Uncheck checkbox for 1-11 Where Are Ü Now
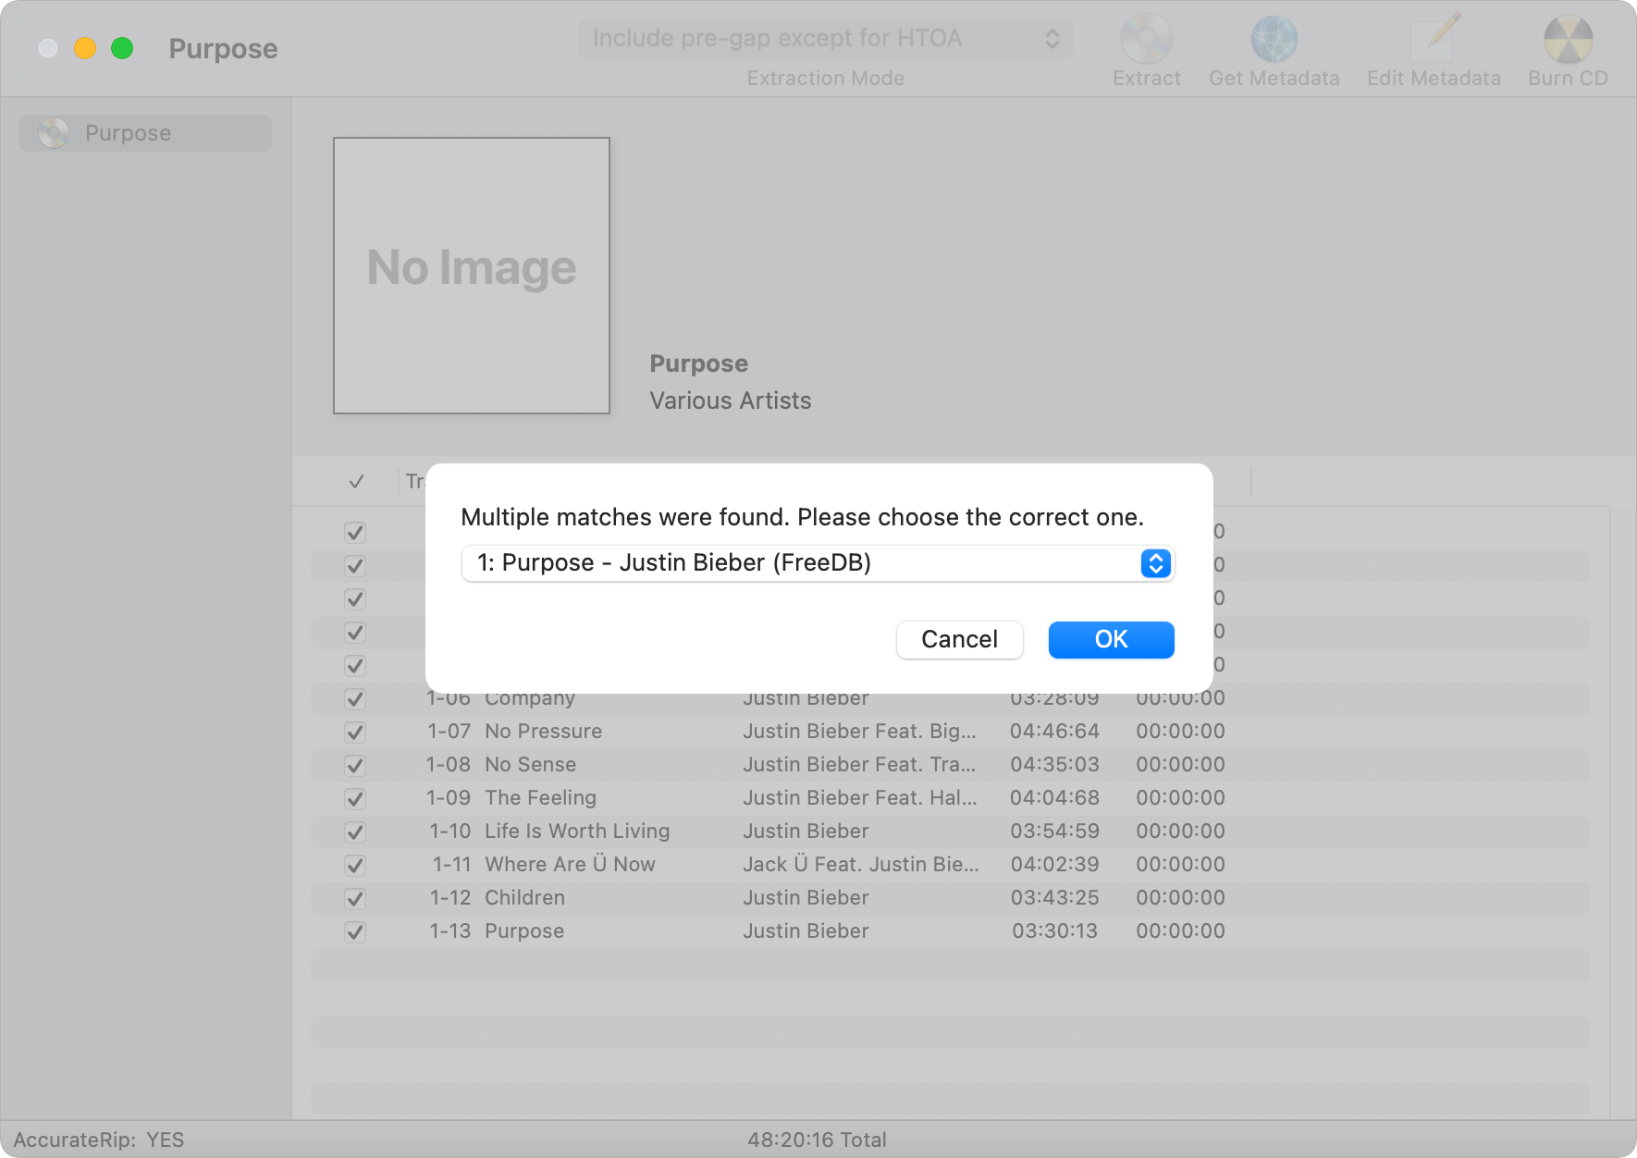This screenshot has width=1637, height=1158. [x=355, y=866]
